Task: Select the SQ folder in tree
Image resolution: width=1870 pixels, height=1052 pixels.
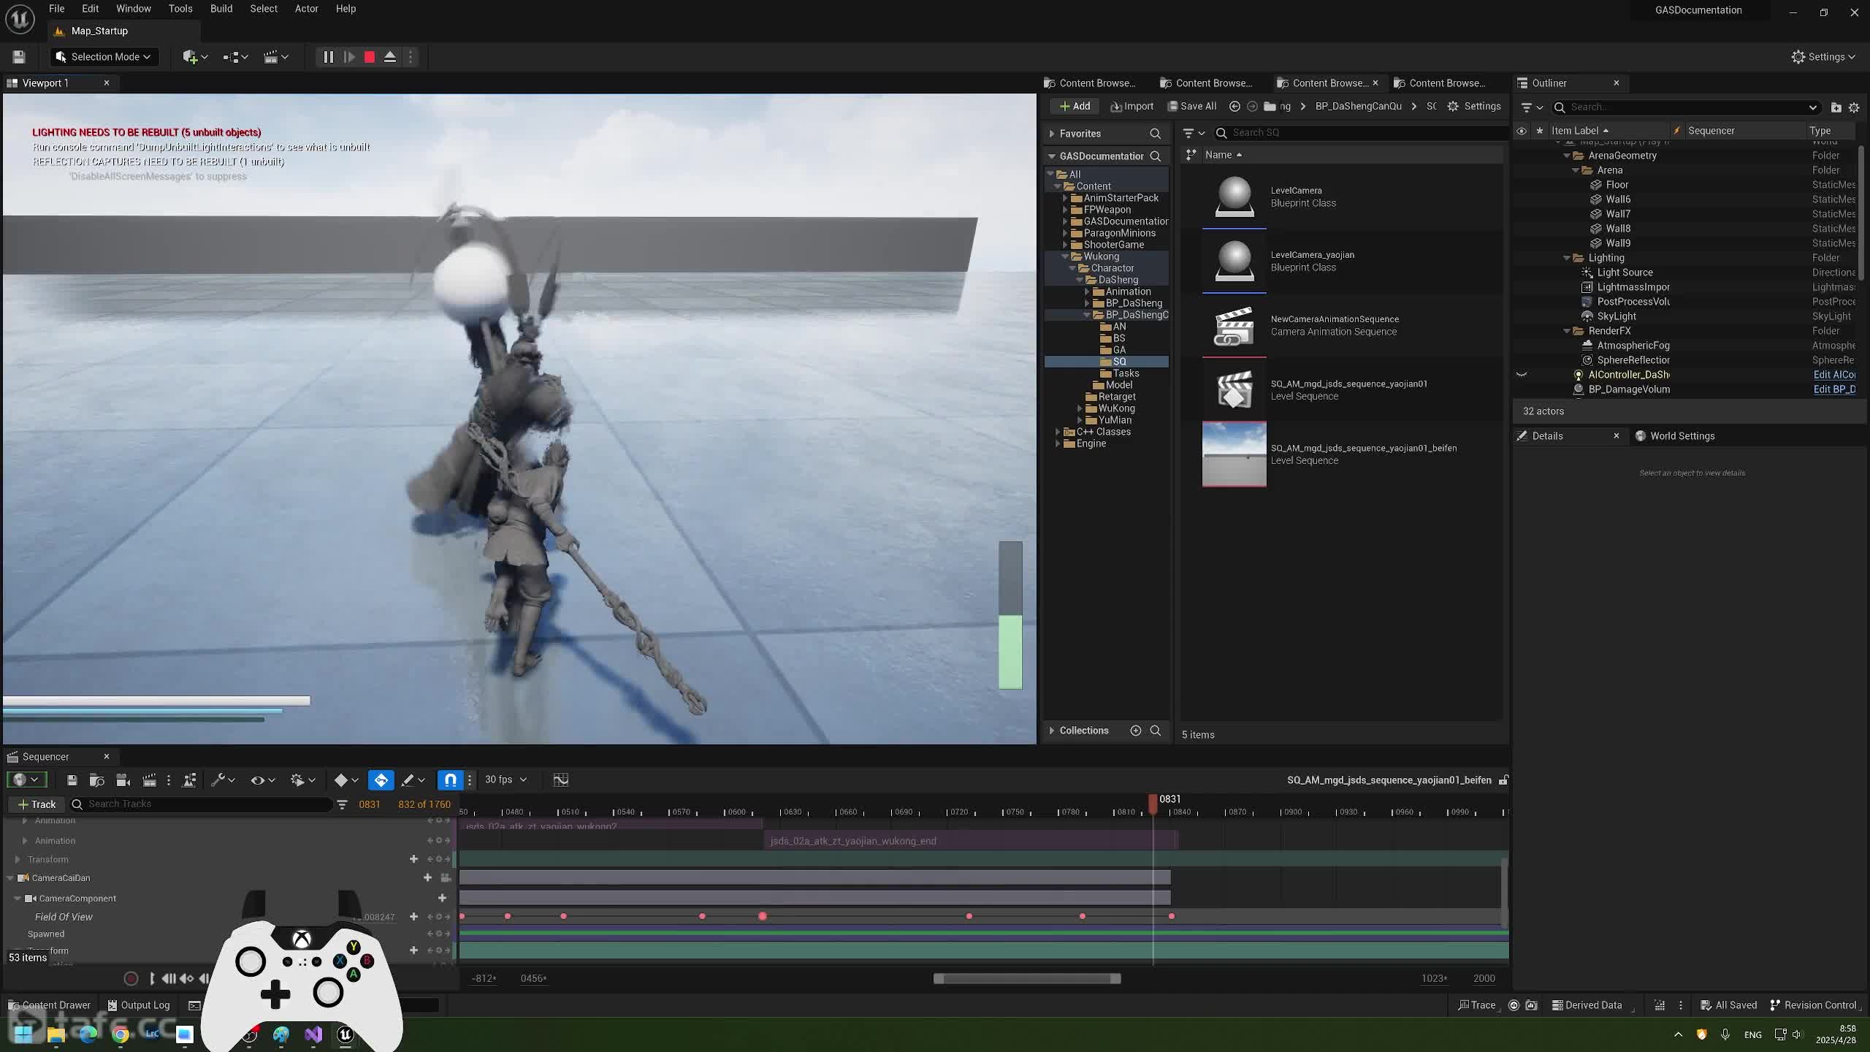Action: coord(1119,362)
